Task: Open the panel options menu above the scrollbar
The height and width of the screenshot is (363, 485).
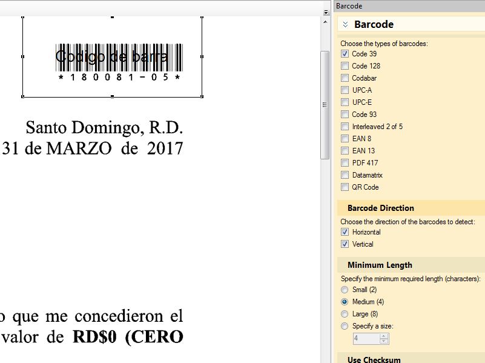Action: [x=326, y=12]
